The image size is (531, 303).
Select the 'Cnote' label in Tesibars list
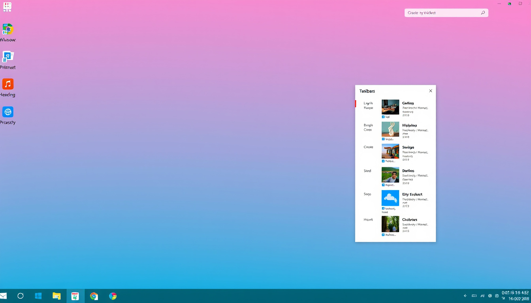(x=368, y=147)
